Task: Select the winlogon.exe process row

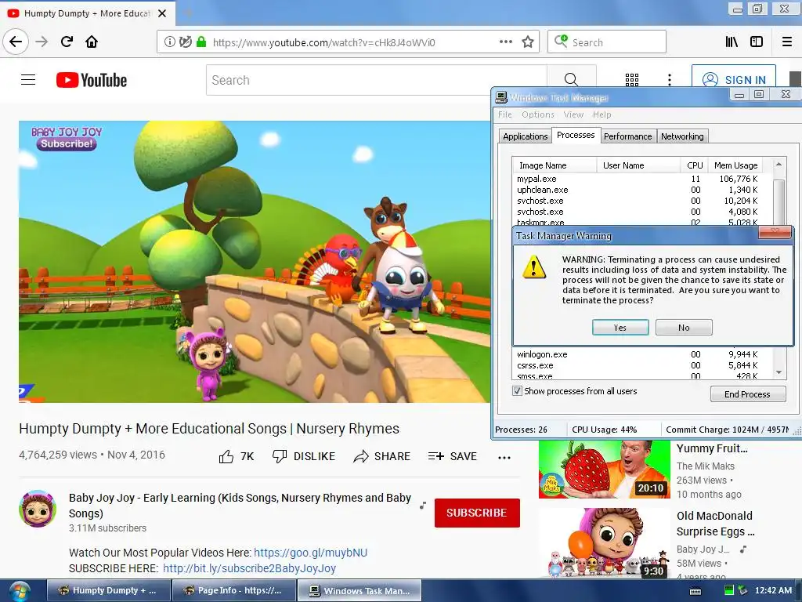Action: pos(638,354)
